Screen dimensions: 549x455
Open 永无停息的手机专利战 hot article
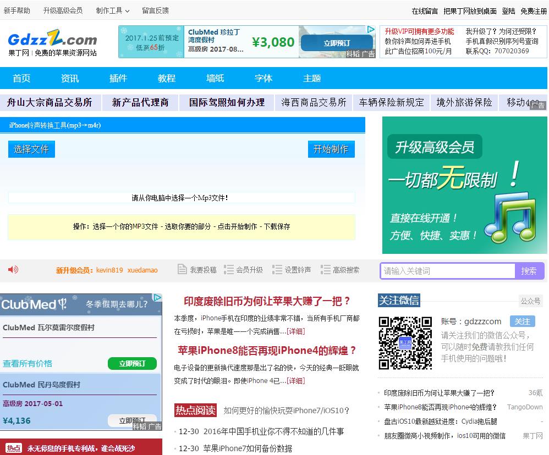pos(81,448)
